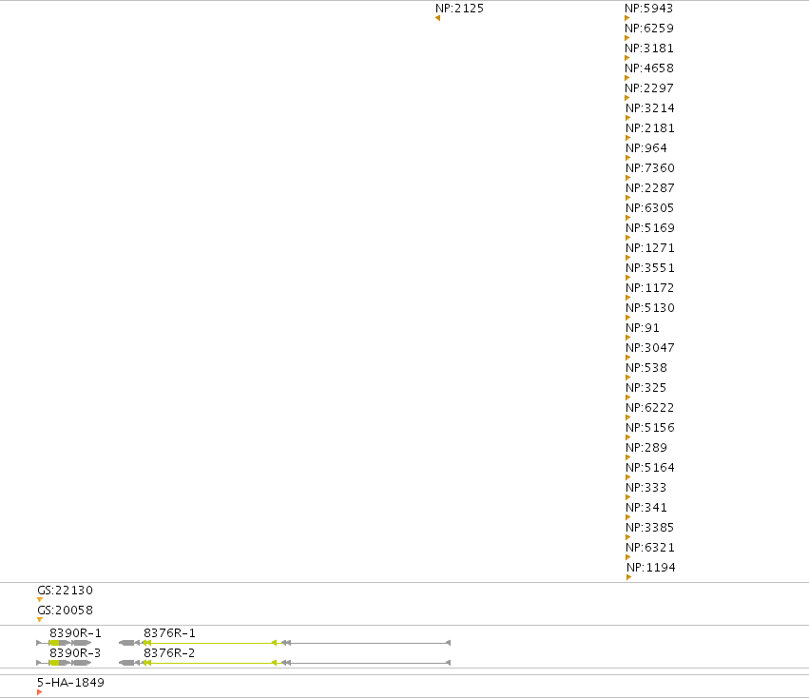Image resolution: width=809 pixels, height=698 pixels.
Task: Select the NP:538 feature label
Action: pyautogui.click(x=645, y=368)
